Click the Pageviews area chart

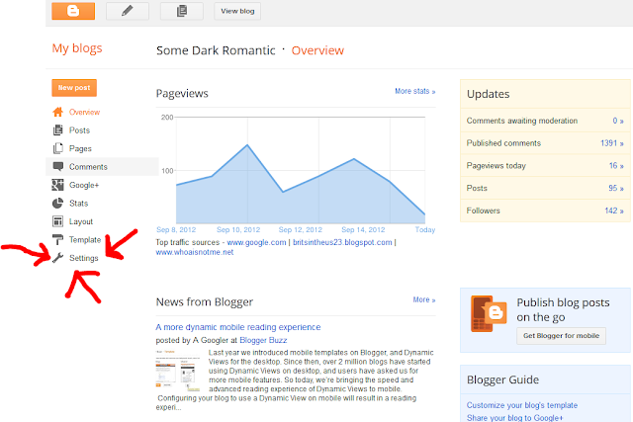[x=300, y=170]
